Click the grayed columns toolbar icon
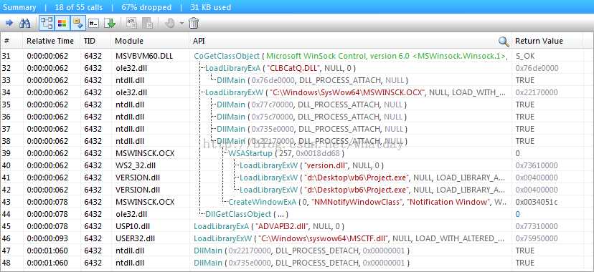This screenshot has width=594, height=272. (x=147, y=24)
